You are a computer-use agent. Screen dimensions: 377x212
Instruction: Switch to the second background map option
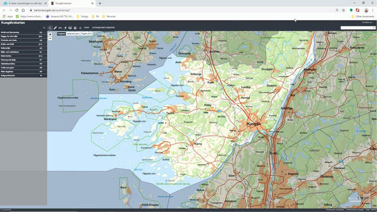tap(73, 34)
